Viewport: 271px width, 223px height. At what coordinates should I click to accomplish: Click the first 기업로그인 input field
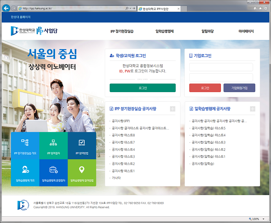[221, 67]
